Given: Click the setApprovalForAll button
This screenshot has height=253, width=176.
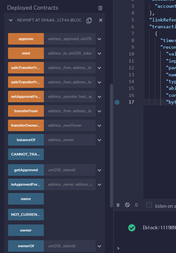Looking at the screenshot, I should point(26,97).
